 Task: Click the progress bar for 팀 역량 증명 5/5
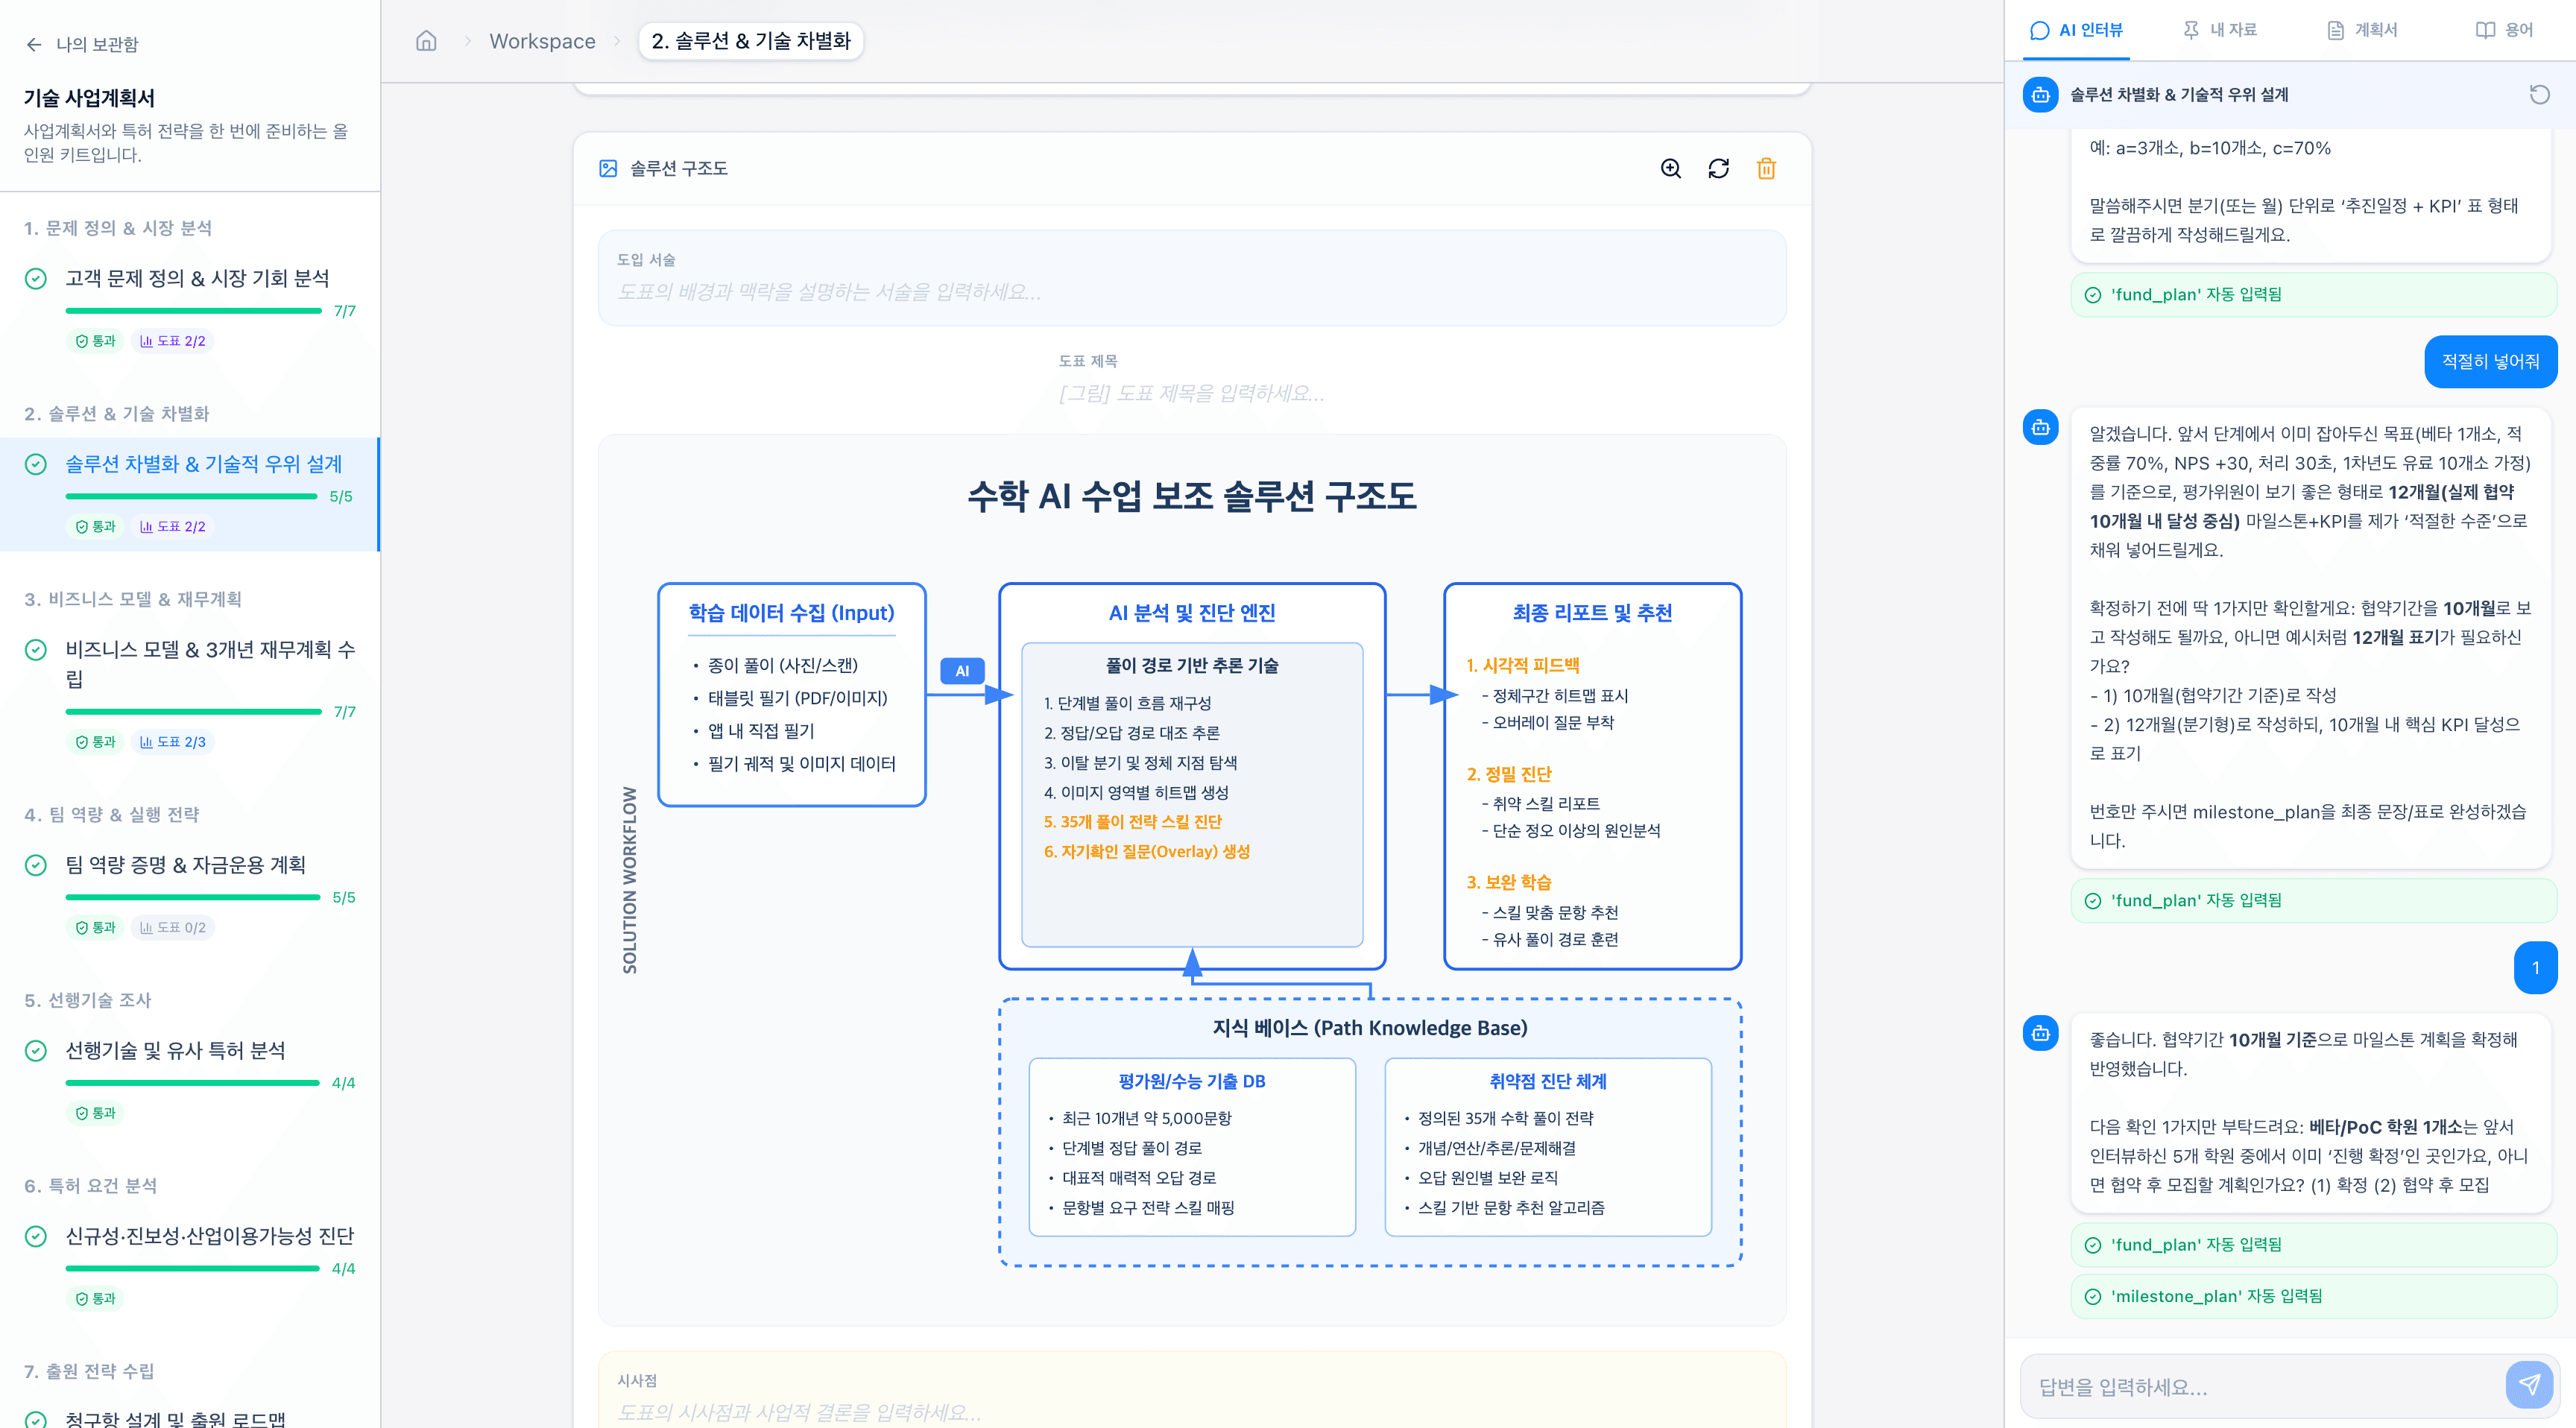point(193,897)
